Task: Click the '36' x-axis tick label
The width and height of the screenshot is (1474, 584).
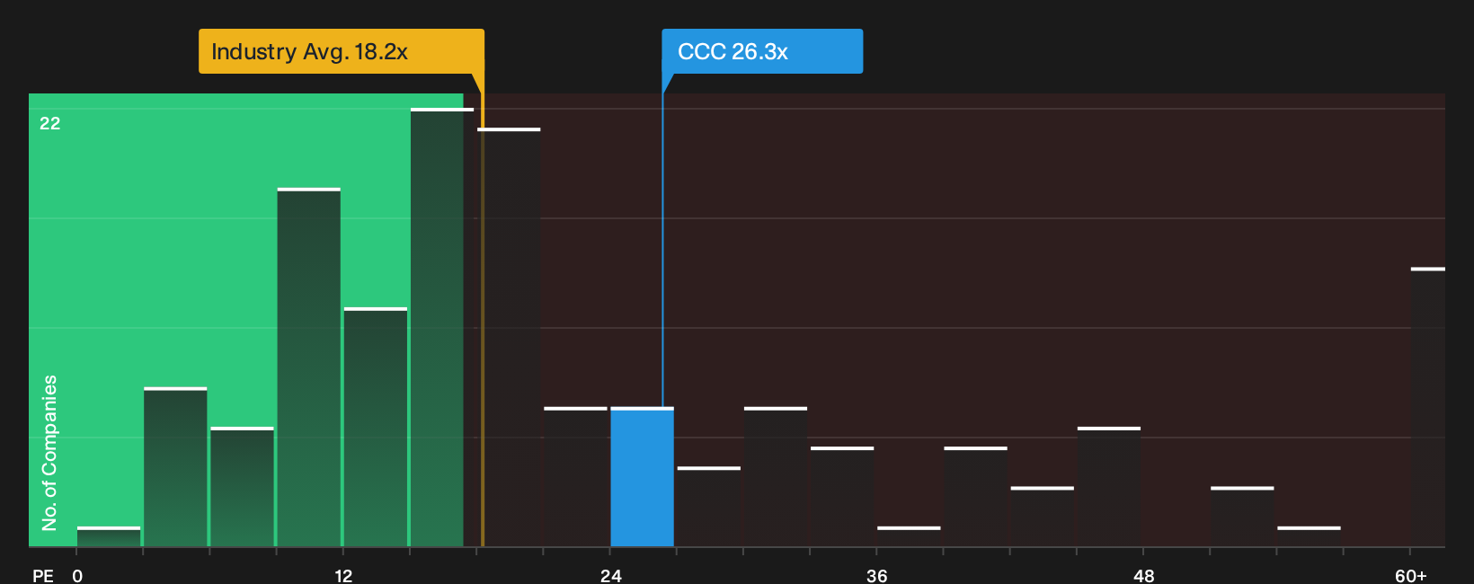Action: (x=877, y=576)
